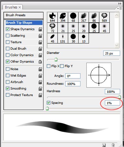Enable the Airbrush checkbox
The image size is (124, 147).
(7, 82)
